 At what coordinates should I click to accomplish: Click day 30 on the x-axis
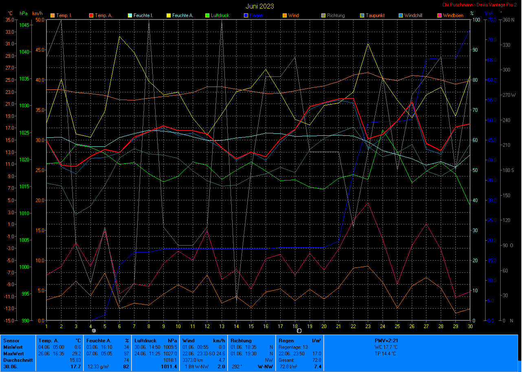[x=470, y=326]
